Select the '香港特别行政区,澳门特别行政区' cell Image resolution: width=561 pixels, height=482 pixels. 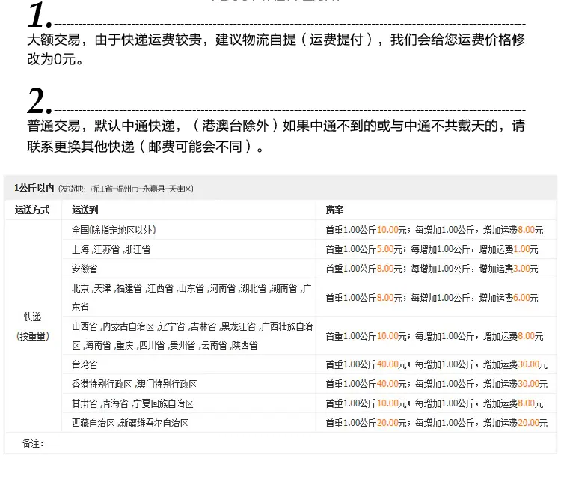pyautogui.click(x=189, y=384)
